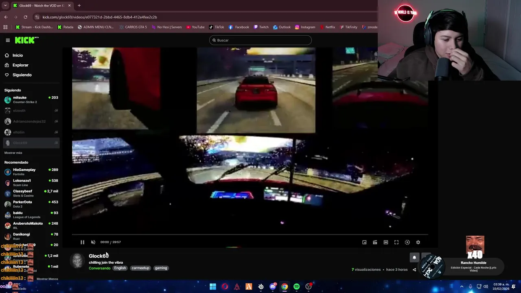Pause the VOD playback

[82, 242]
